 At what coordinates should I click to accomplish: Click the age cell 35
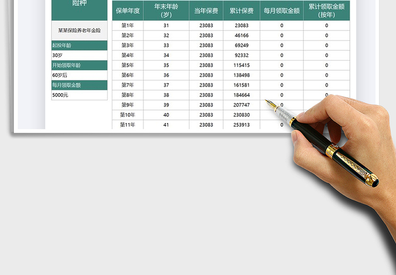166,65
